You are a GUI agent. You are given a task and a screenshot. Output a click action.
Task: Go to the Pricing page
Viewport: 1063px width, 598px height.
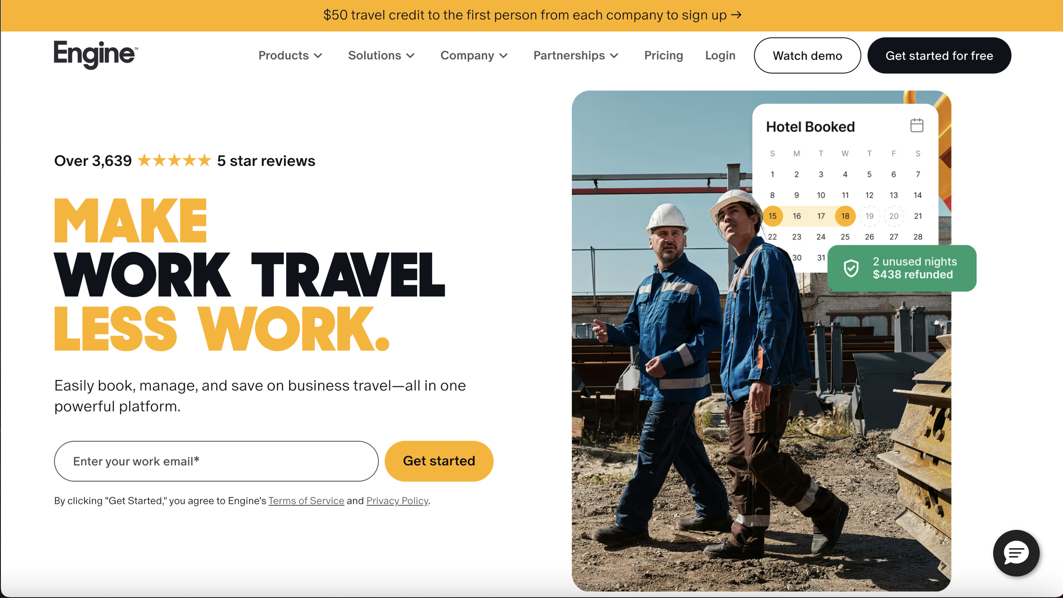click(663, 56)
